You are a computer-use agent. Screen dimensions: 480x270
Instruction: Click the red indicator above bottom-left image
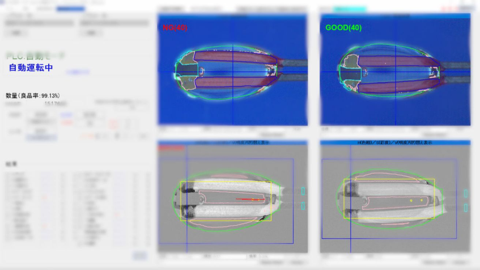[x=172, y=147]
